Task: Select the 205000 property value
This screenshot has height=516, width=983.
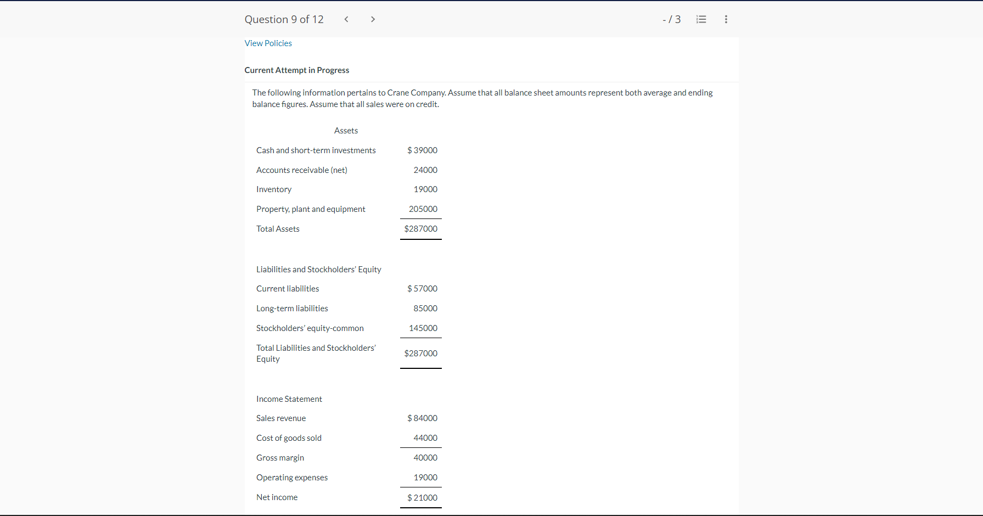Action: coord(423,209)
